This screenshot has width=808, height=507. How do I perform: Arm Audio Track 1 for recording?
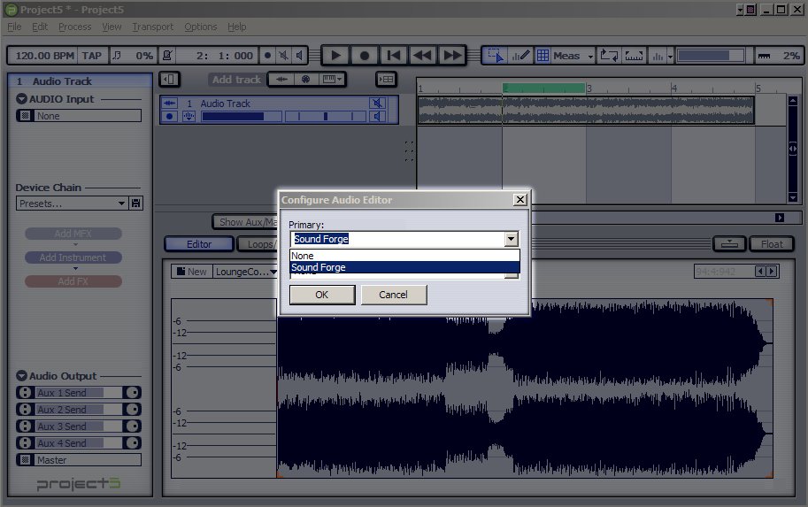pos(169,117)
